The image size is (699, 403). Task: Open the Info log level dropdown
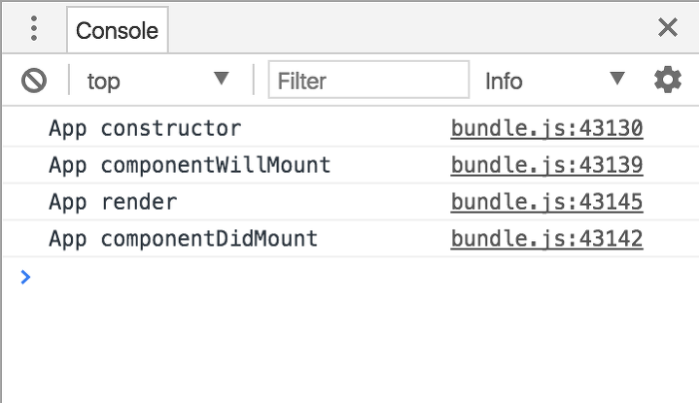click(x=554, y=80)
